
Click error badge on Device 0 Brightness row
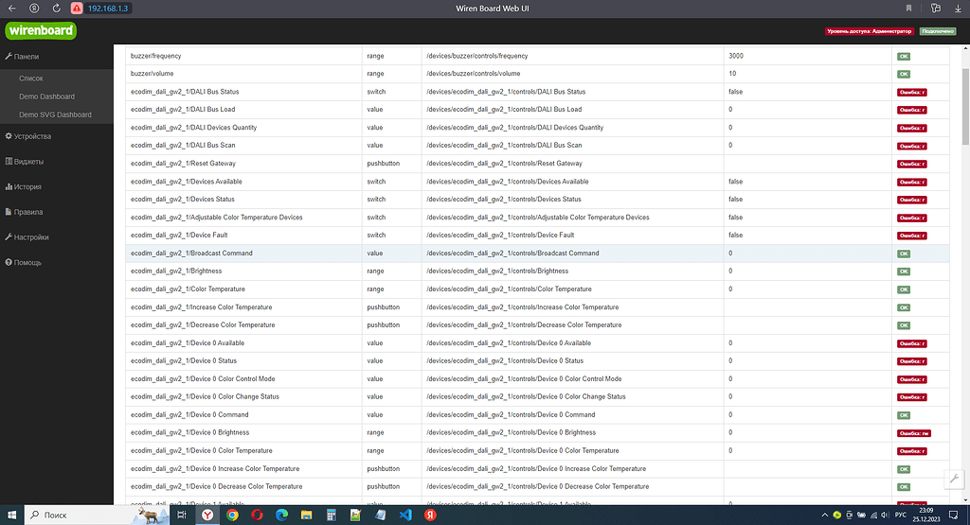[914, 433]
